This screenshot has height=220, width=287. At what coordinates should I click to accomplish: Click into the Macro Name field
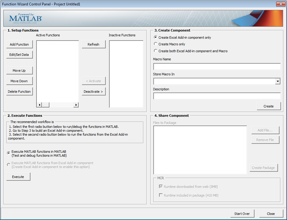(x=217, y=67)
